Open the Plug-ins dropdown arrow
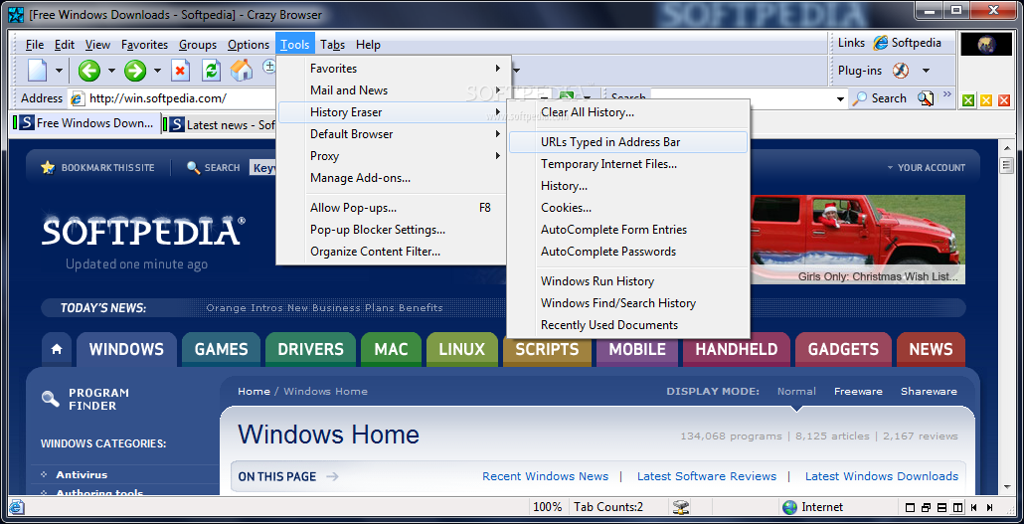Viewport: 1024px width, 524px height. (926, 71)
